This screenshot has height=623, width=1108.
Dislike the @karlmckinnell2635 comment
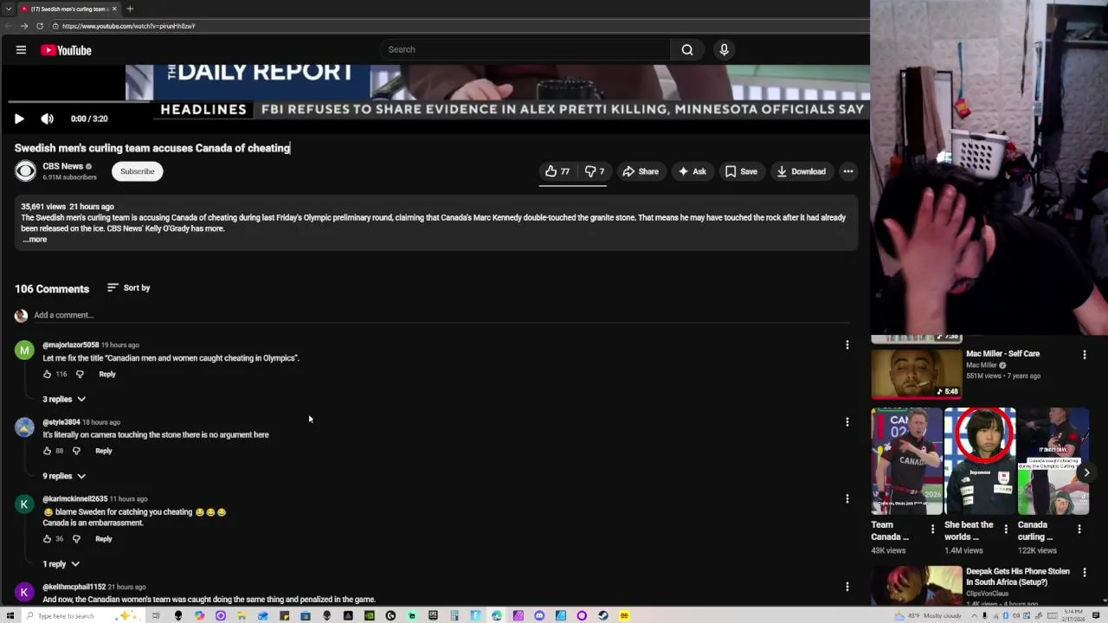click(76, 539)
